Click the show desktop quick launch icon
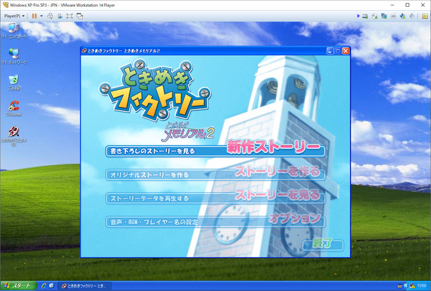 click(51, 286)
